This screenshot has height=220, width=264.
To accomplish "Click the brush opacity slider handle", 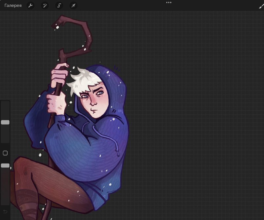I will click(5, 165).
